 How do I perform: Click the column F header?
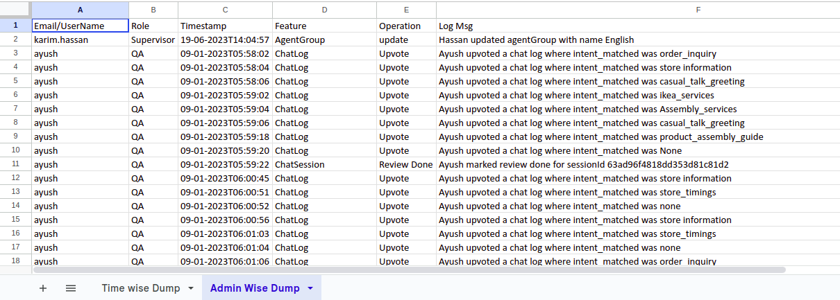point(637,10)
